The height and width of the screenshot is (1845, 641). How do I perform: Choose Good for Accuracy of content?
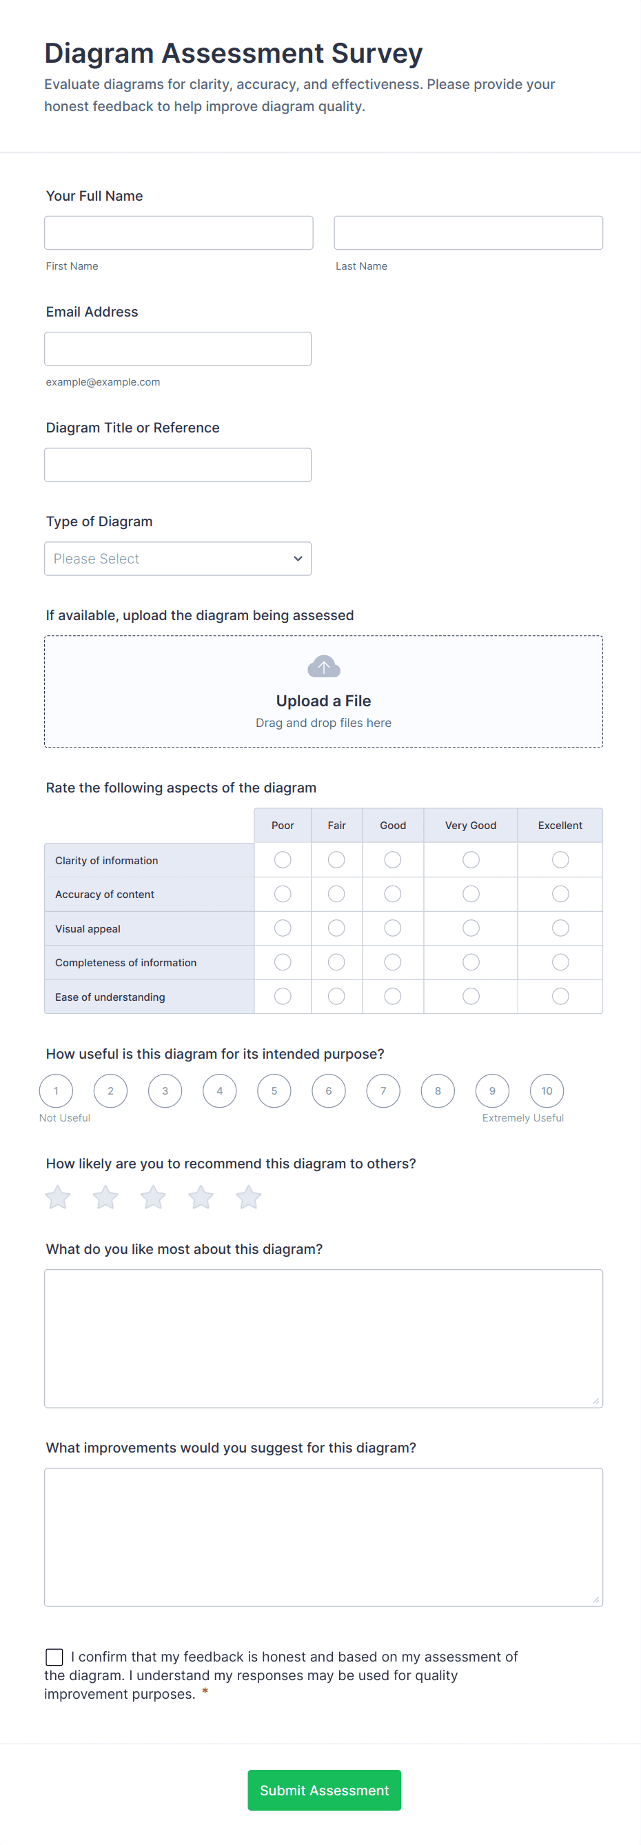[392, 894]
